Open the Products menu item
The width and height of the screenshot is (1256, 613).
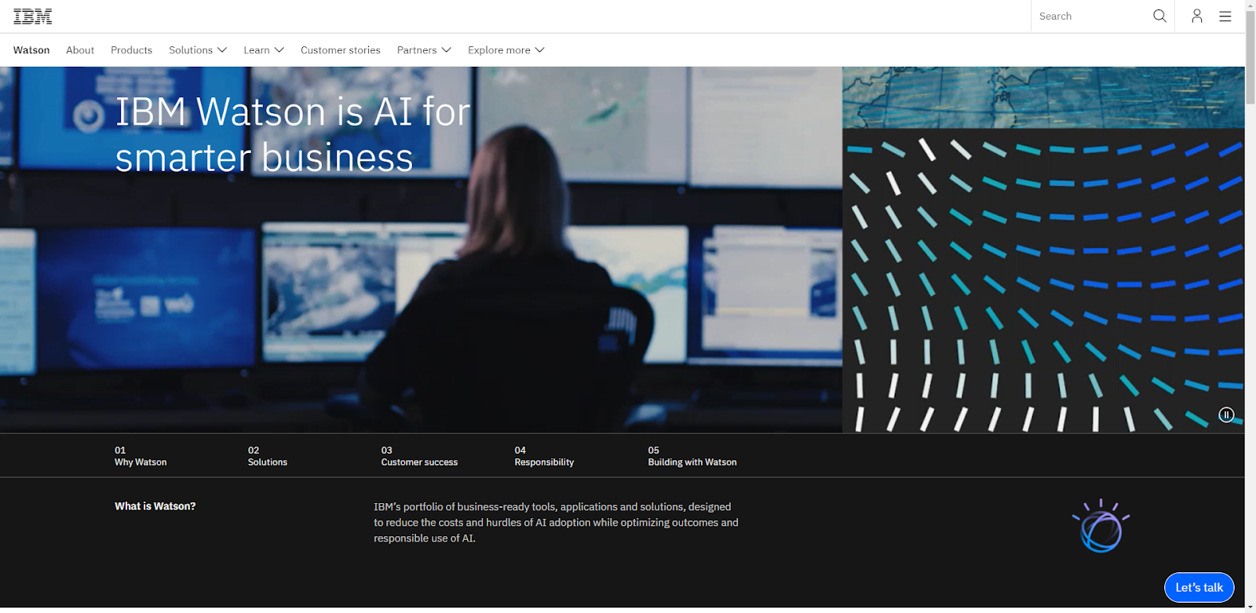tap(131, 50)
